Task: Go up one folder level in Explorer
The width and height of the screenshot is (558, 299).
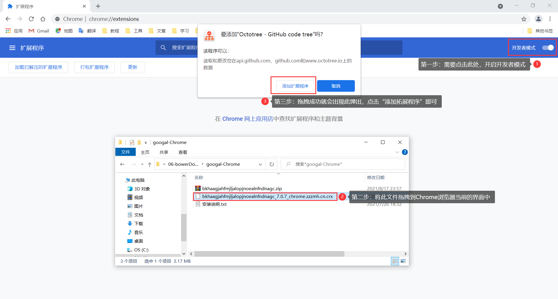Action: [x=150, y=164]
